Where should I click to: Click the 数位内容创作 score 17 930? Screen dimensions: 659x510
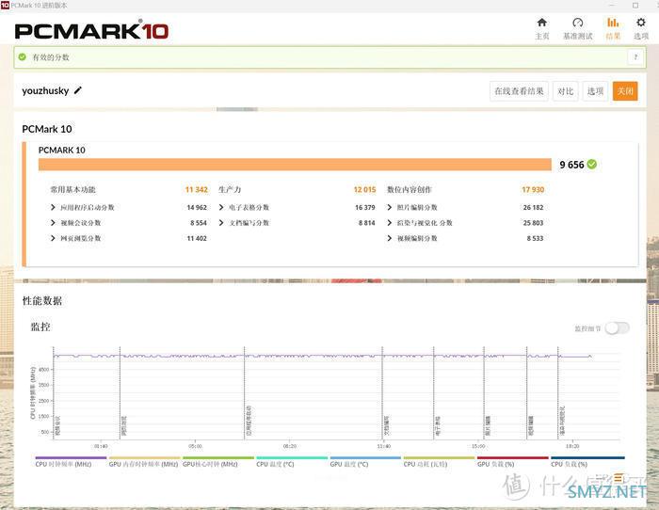coord(533,189)
